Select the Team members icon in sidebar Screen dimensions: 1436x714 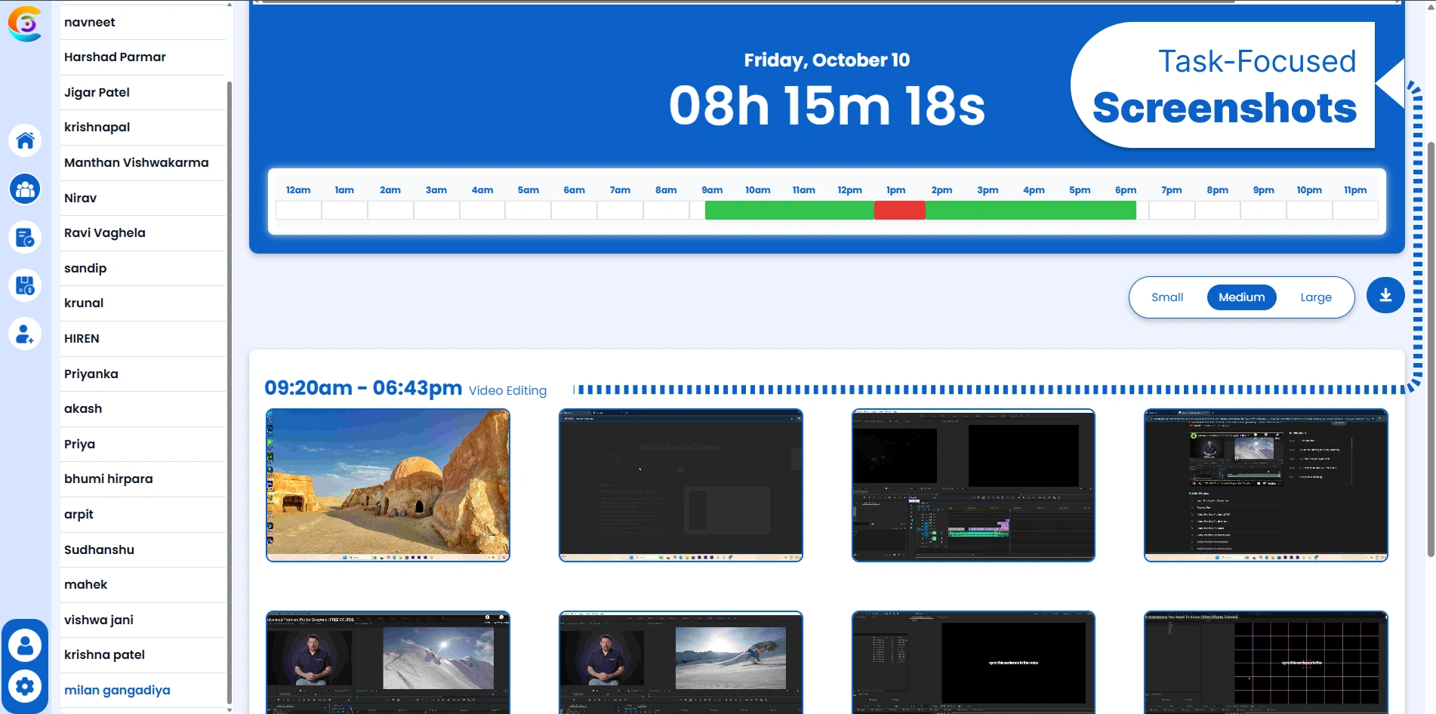point(25,189)
